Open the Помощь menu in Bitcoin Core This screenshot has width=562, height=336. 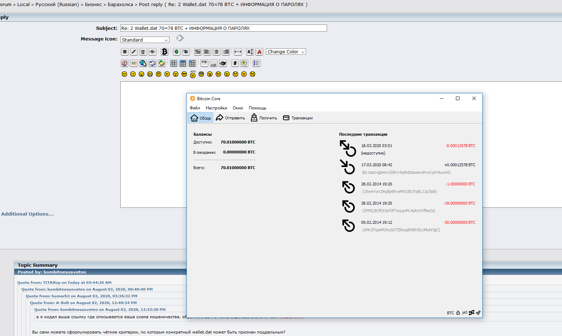[257, 108]
